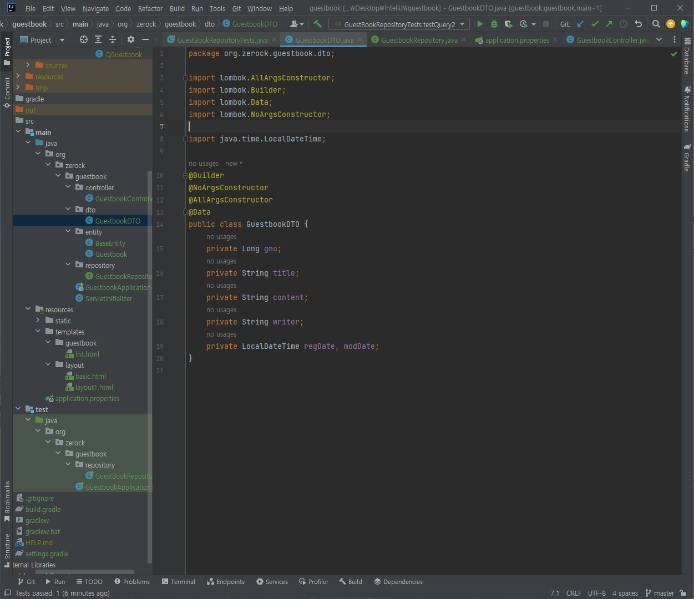Toggle the Endpoints tool window
This screenshot has height=599, width=694.
tap(226, 582)
